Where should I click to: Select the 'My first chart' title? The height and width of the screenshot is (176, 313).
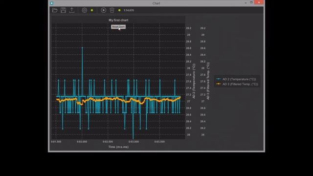(118, 20)
